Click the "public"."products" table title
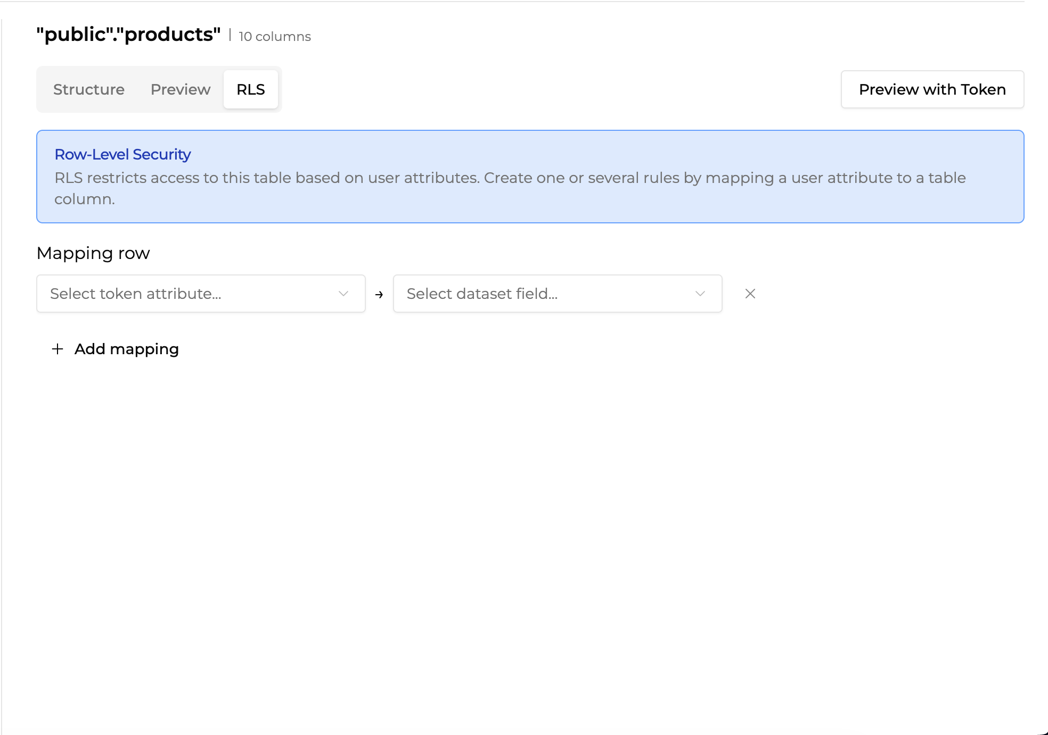The width and height of the screenshot is (1048, 735). [128, 35]
